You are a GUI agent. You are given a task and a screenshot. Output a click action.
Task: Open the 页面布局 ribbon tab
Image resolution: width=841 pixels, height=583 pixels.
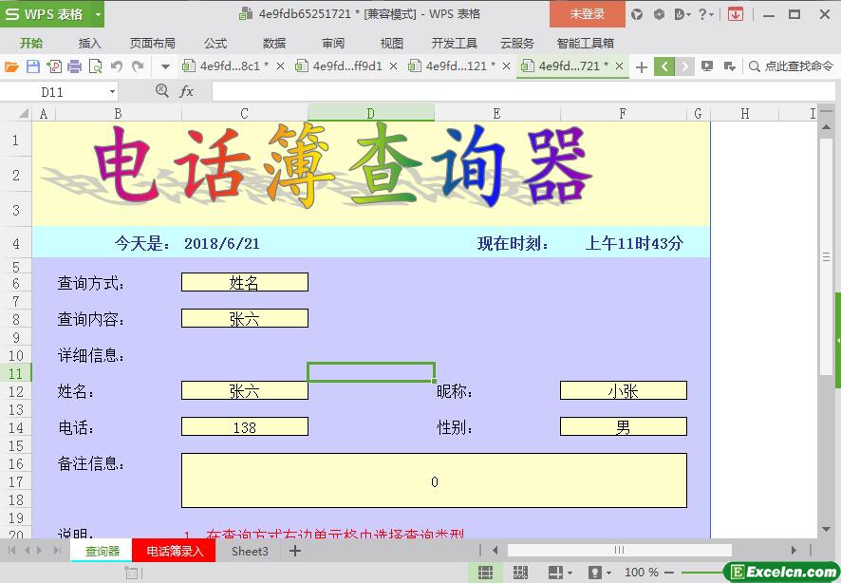[153, 43]
